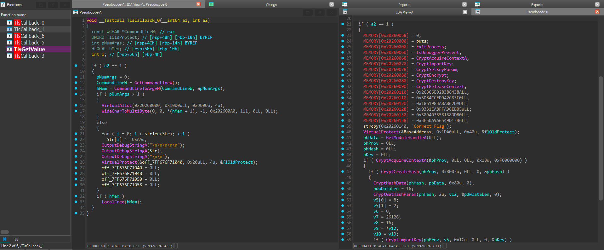Switch to the IDA View-A tab
Screen dimensions: 604x250
(405, 12)
